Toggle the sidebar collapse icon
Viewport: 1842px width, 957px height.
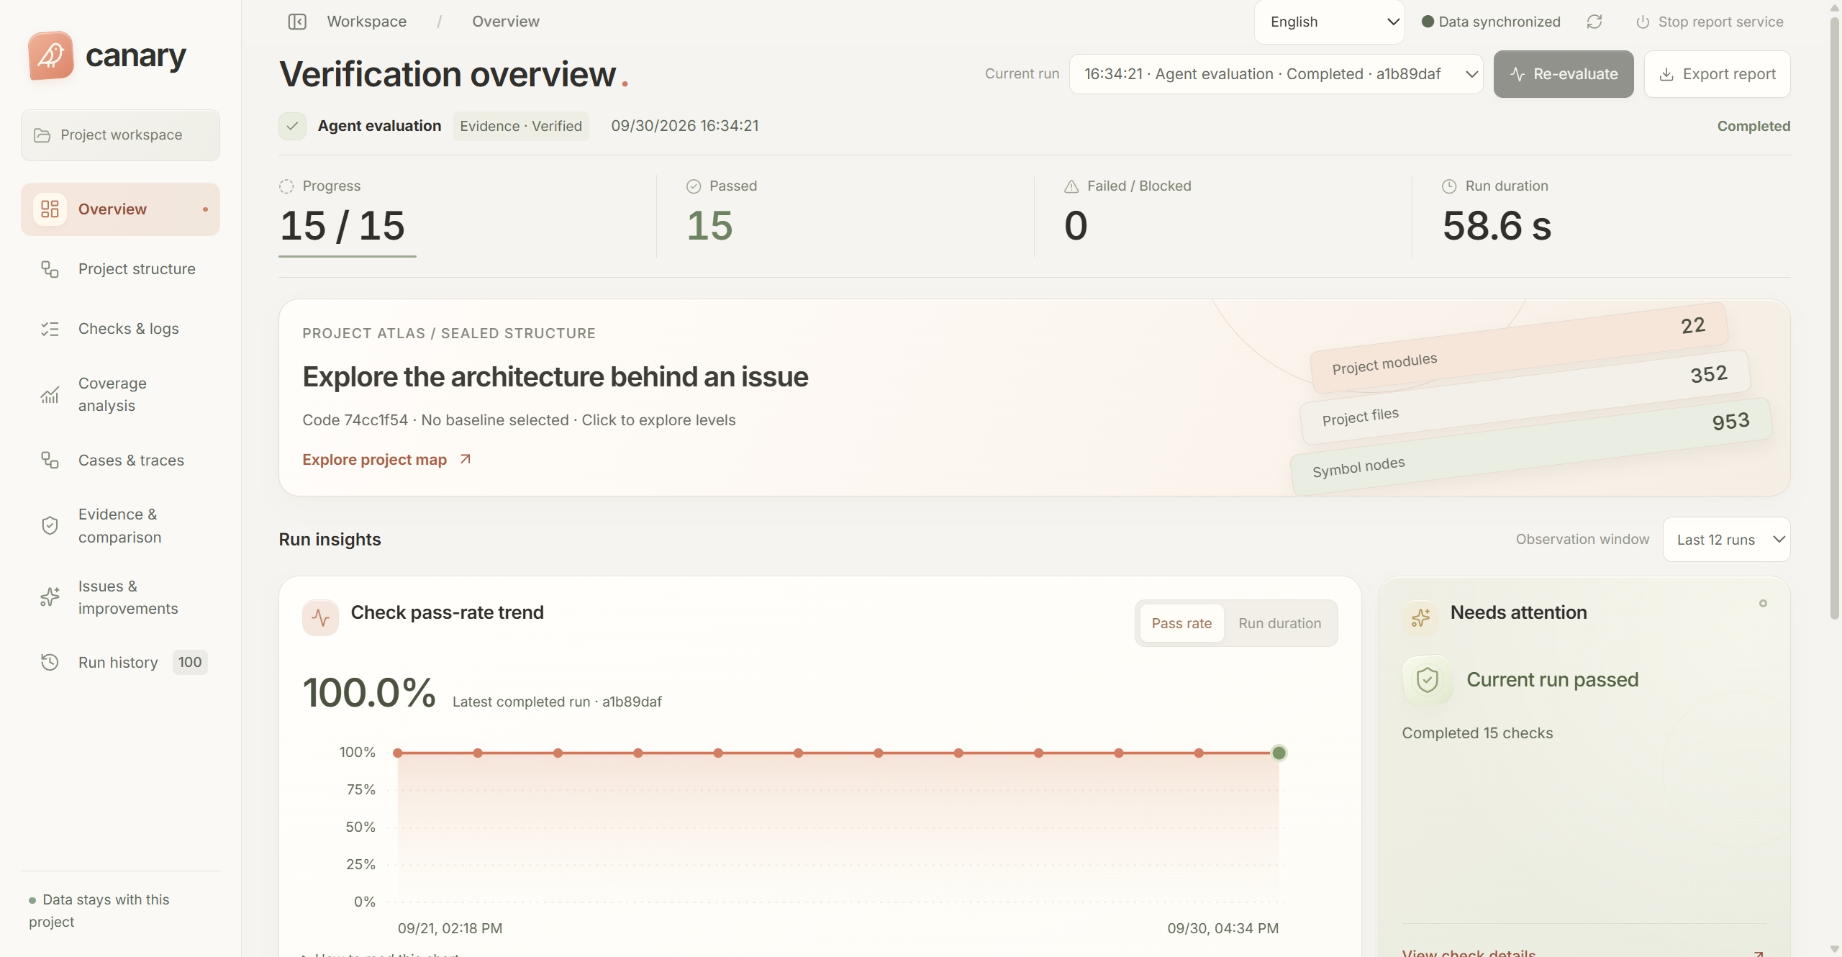coord(297,22)
